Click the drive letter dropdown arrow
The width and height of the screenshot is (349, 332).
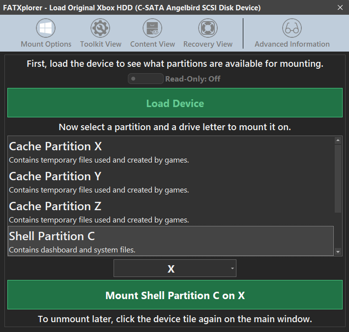click(x=232, y=269)
